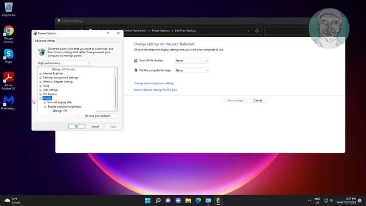Open the Zoom taskbar icon
Image resolution: width=366 pixels, height=206 pixels.
click(x=178, y=200)
